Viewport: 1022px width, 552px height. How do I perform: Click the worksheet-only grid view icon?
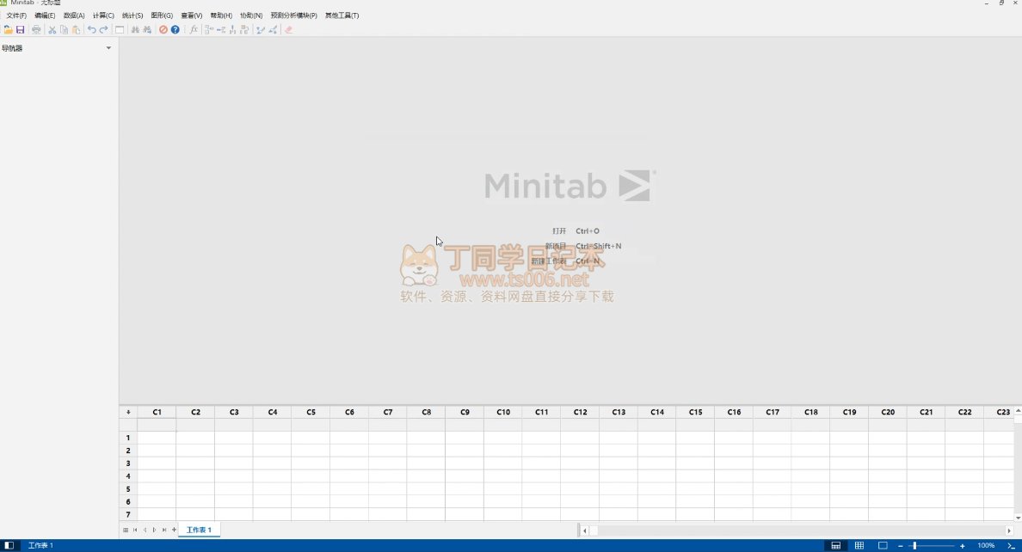click(859, 545)
